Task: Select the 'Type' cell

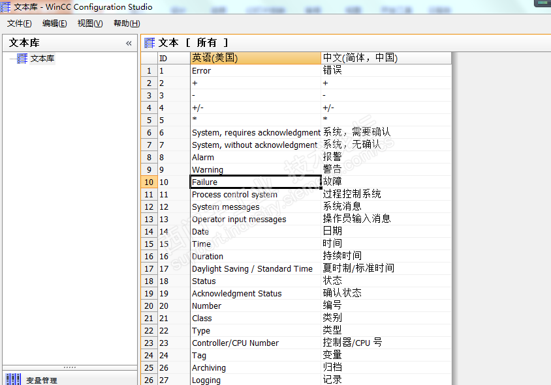Action: tap(255, 331)
